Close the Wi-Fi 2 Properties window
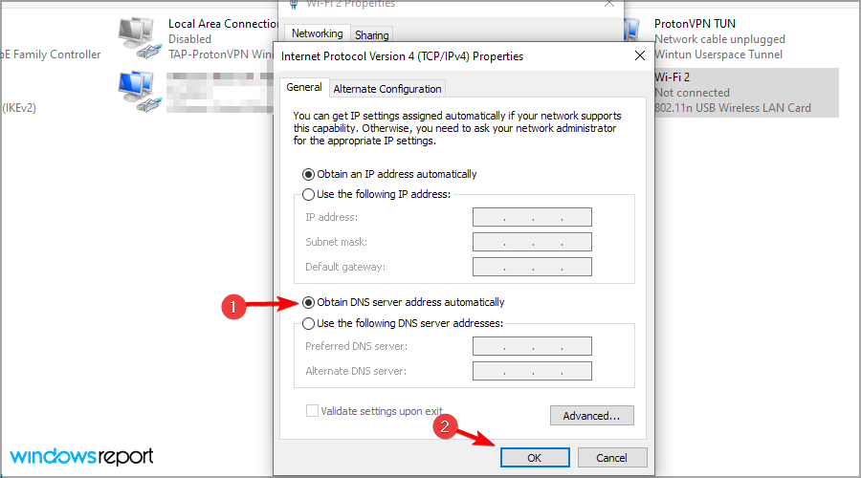This screenshot has height=478, width=861. pyautogui.click(x=609, y=4)
